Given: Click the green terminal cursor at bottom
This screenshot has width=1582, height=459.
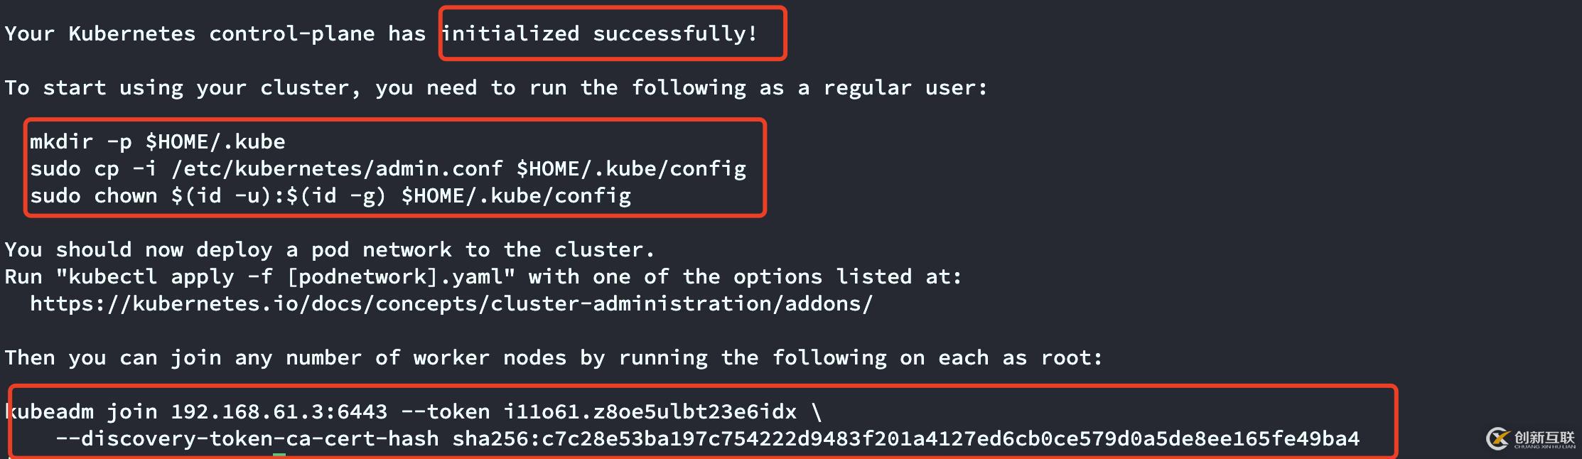Looking at the screenshot, I should [279, 455].
